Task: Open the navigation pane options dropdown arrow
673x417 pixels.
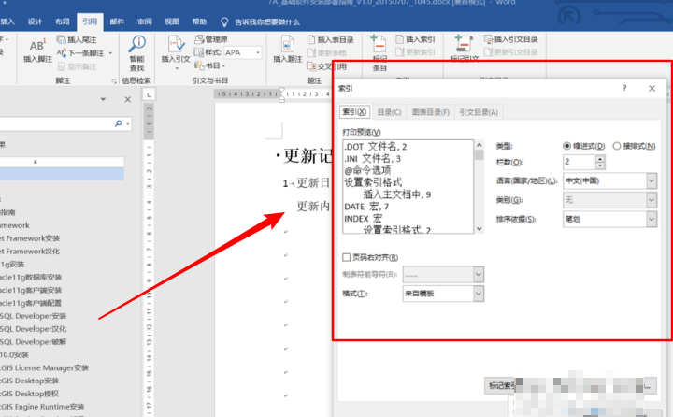Action: click(103, 100)
